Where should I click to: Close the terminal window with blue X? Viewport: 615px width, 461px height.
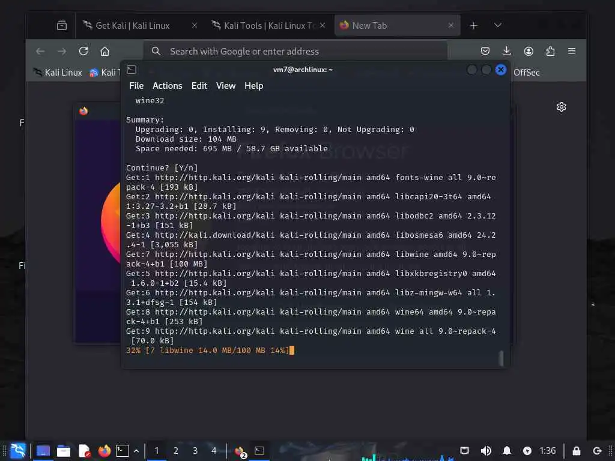[500, 70]
